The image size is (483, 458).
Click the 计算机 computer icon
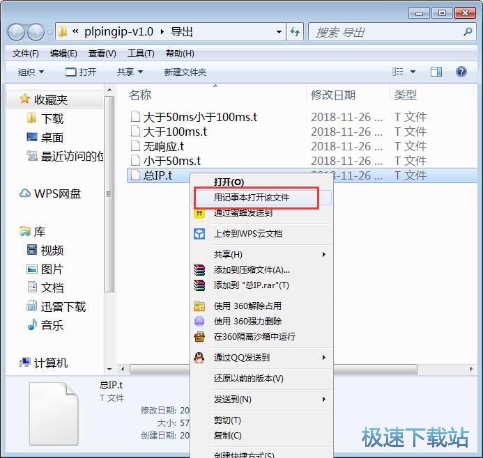(x=25, y=363)
